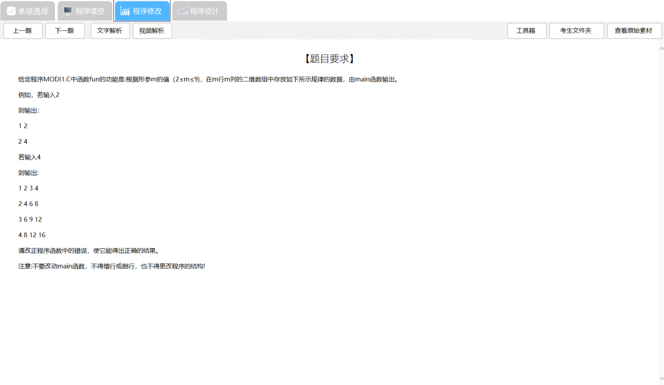Viewport: 664px width, 385px height.
Task: Switch to the 单项选择 tab
Action: pyautogui.click(x=28, y=11)
